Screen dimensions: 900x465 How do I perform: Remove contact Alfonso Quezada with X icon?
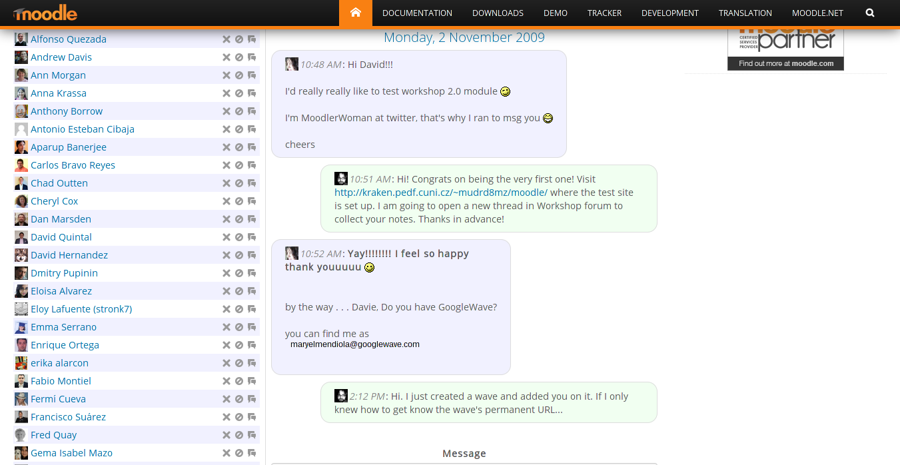pyautogui.click(x=226, y=39)
